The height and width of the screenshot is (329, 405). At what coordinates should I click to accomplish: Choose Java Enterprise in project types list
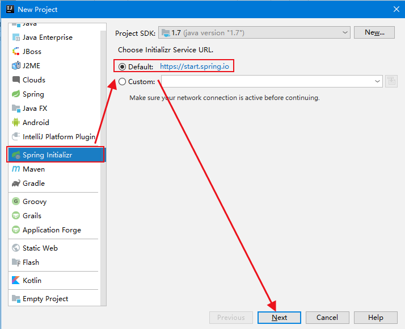tap(54, 38)
